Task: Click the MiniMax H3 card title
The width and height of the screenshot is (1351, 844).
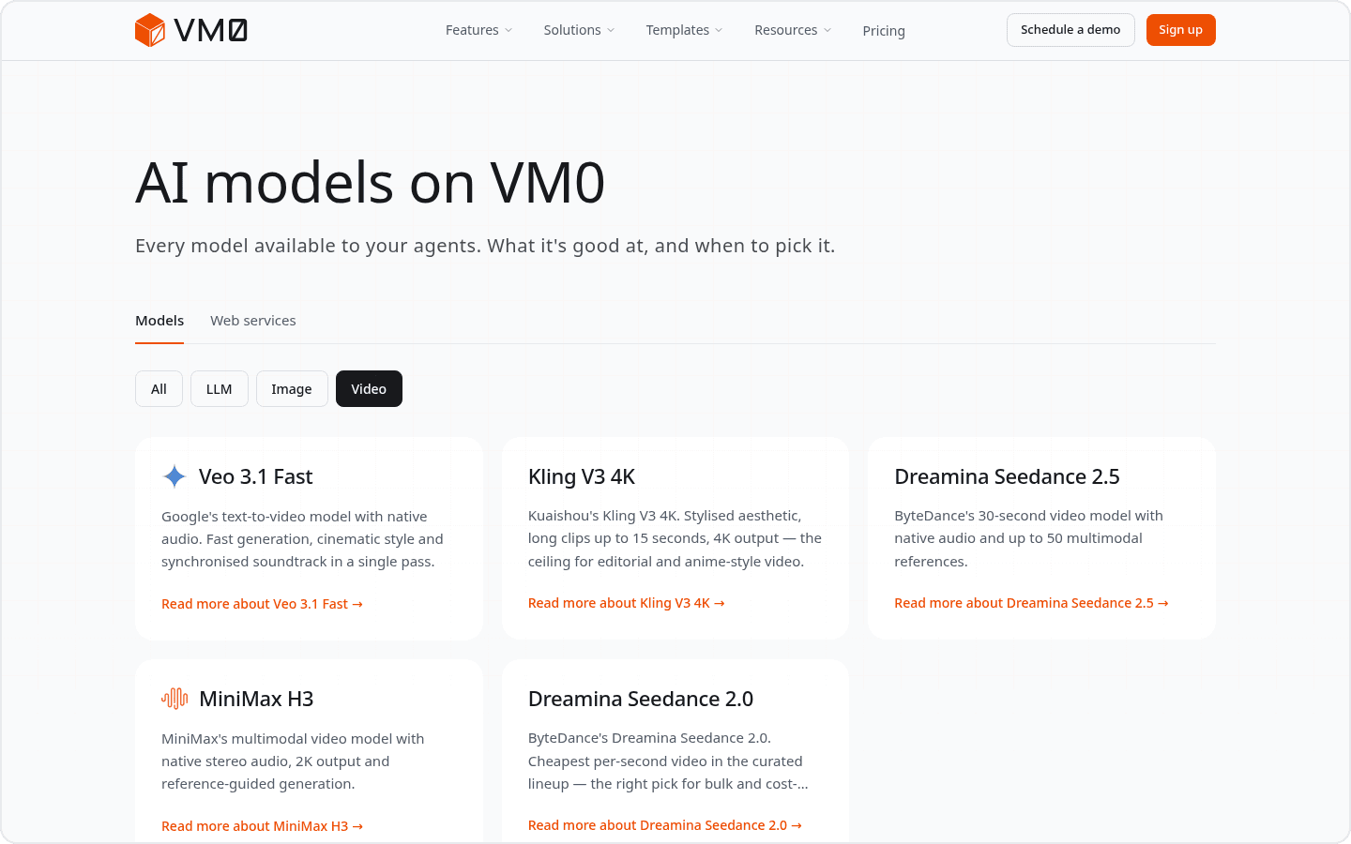Action: [256, 699]
